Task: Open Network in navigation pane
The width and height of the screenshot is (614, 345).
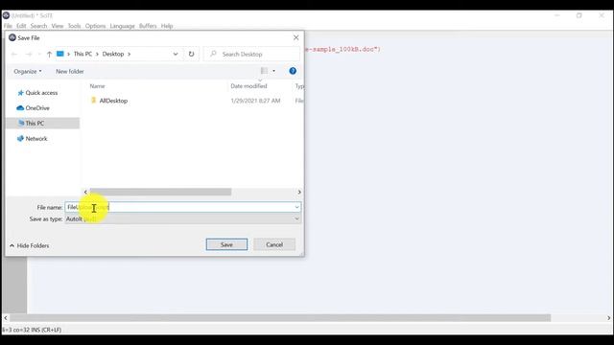Action: pos(36,138)
